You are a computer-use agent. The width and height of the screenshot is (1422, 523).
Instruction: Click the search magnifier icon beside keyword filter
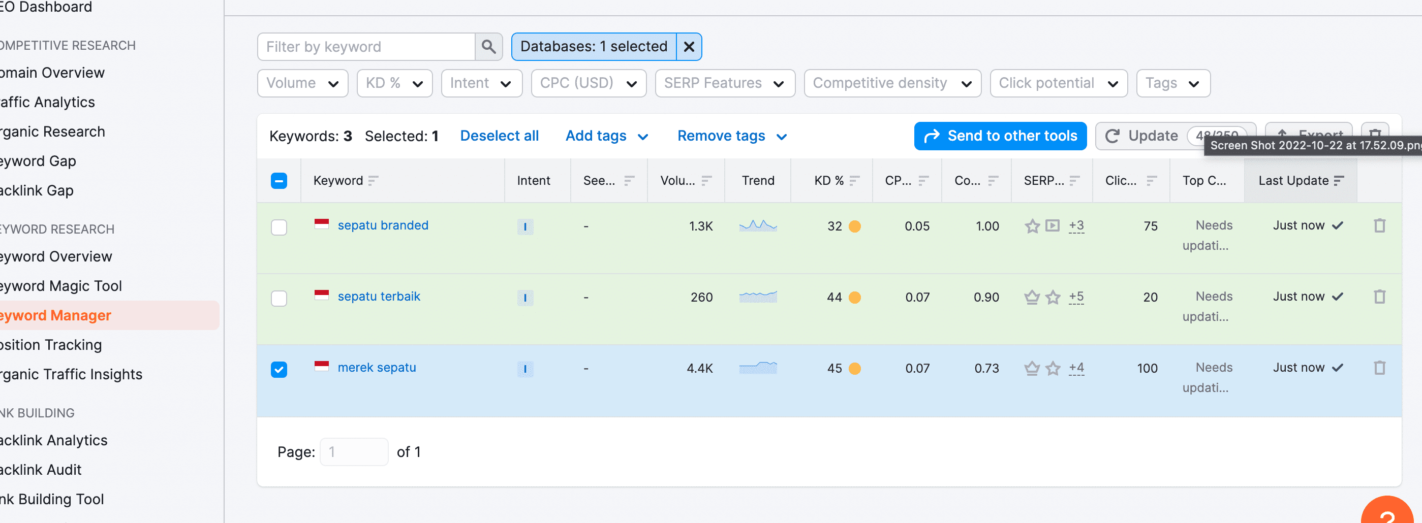click(488, 47)
